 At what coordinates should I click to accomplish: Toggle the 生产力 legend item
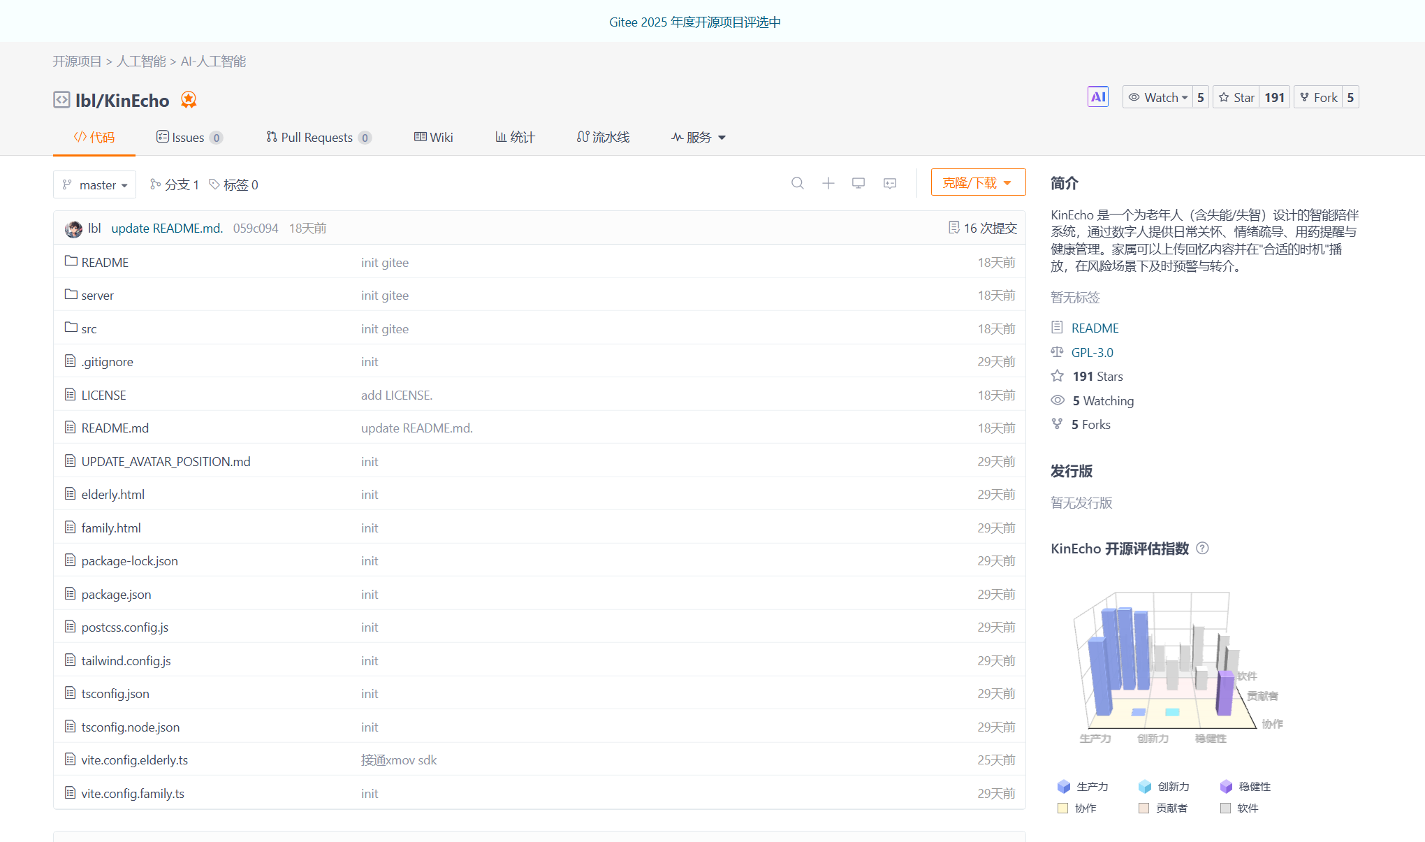1084,786
